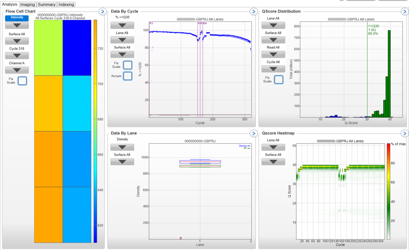Click the Data By Cycle panel arrow icon
Screen dimensions: 409x250
click(x=253, y=11)
